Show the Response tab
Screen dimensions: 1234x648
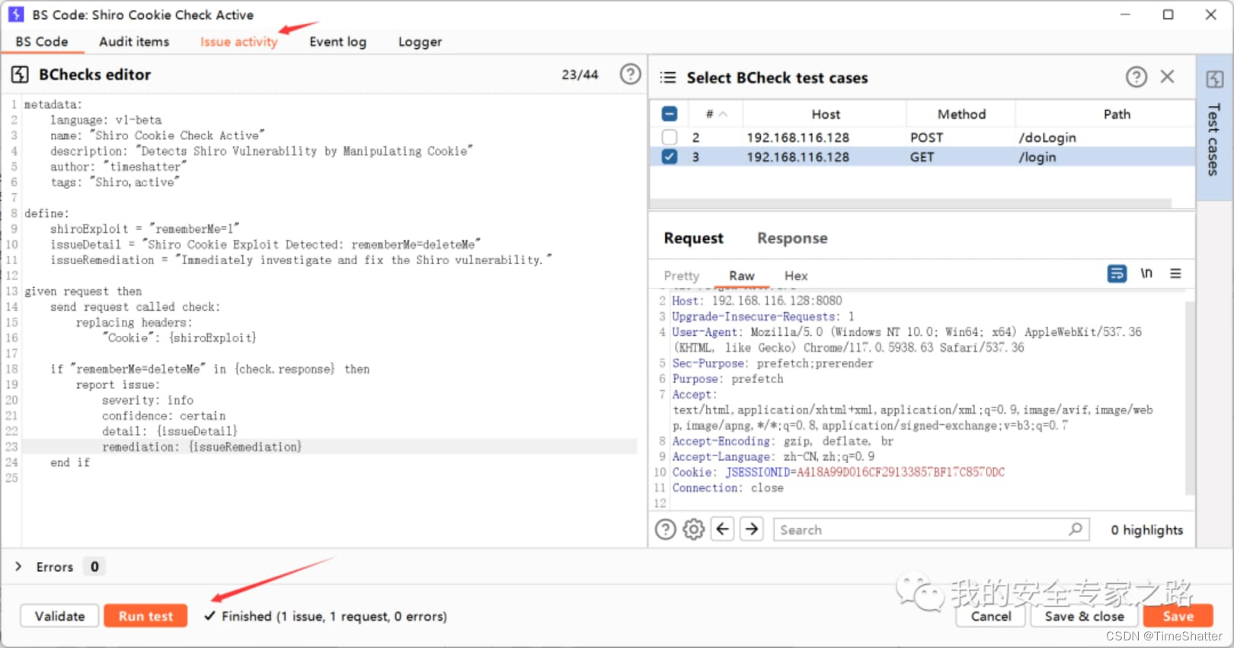click(x=792, y=238)
